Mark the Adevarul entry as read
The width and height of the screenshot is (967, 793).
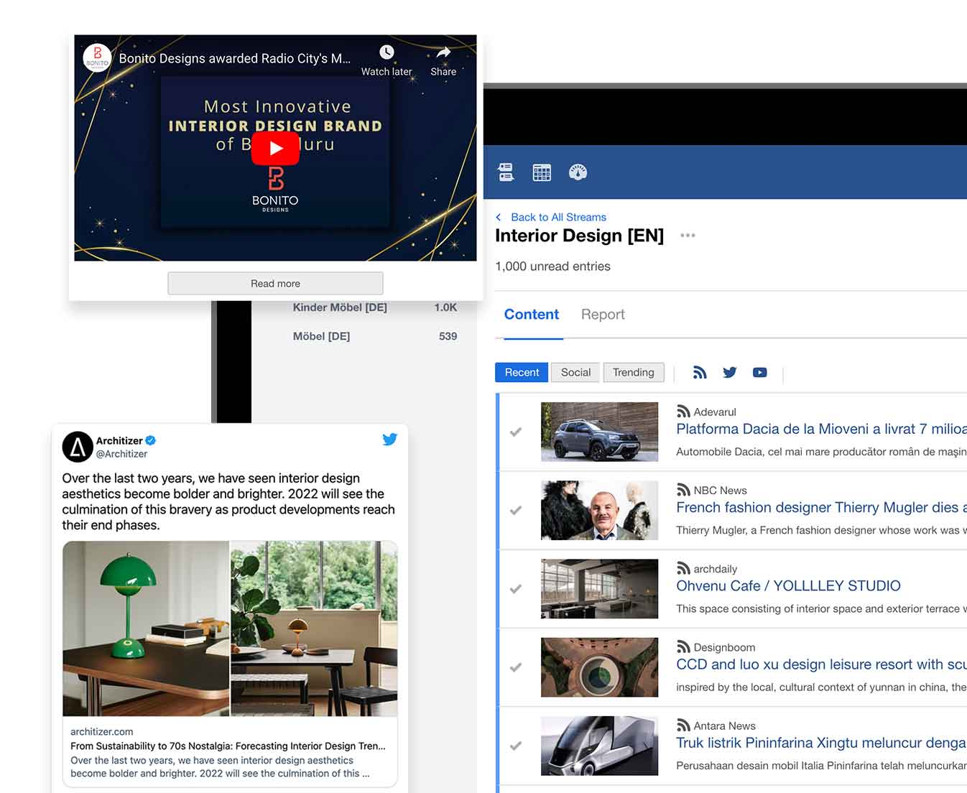pyautogui.click(x=516, y=432)
